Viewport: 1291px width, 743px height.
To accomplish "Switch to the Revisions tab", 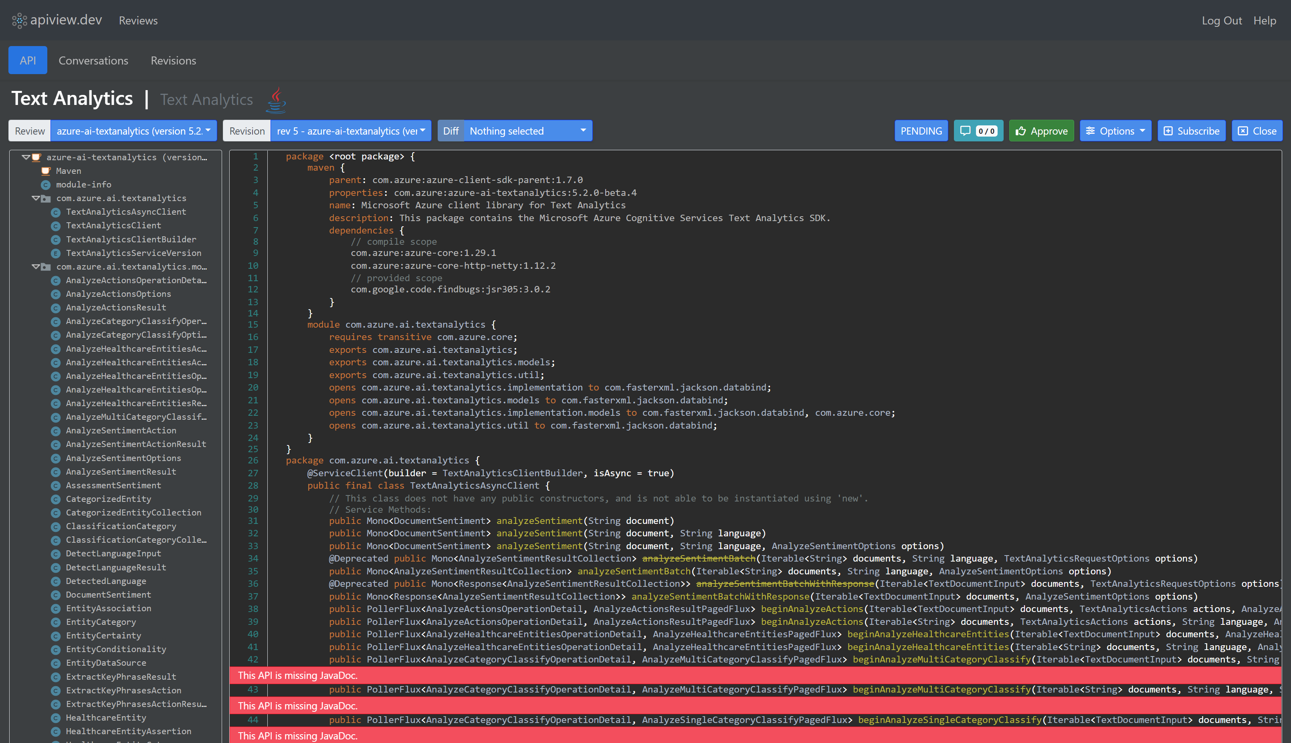I will coord(173,60).
